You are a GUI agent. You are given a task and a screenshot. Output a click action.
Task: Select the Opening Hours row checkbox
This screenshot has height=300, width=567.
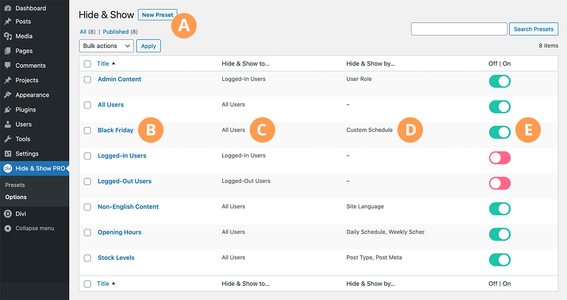coord(87,232)
